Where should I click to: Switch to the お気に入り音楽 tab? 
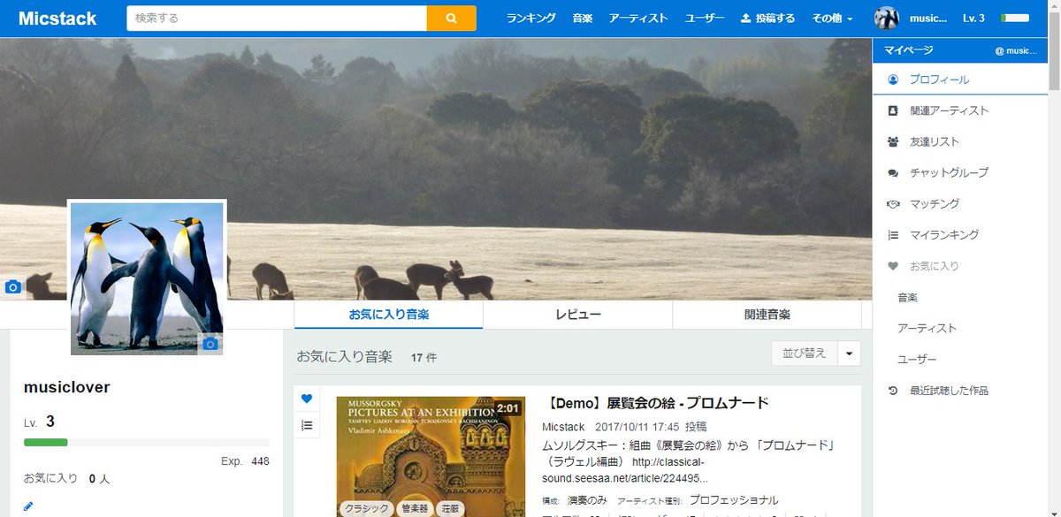pyautogui.click(x=389, y=315)
